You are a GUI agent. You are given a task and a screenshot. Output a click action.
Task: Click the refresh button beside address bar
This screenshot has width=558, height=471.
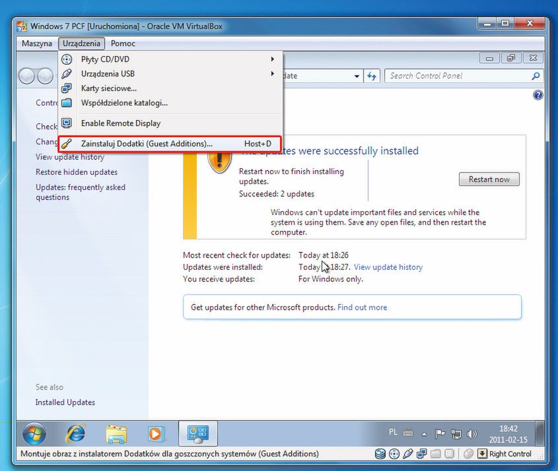[x=372, y=76]
